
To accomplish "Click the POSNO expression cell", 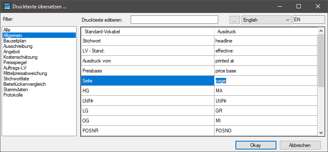I will click(x=266, y=131).
